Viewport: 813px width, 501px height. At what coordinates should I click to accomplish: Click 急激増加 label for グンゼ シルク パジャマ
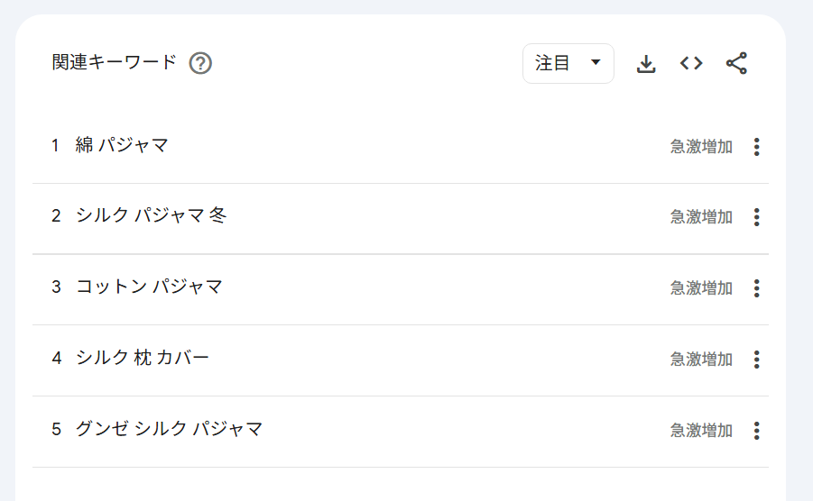[701, 431]
